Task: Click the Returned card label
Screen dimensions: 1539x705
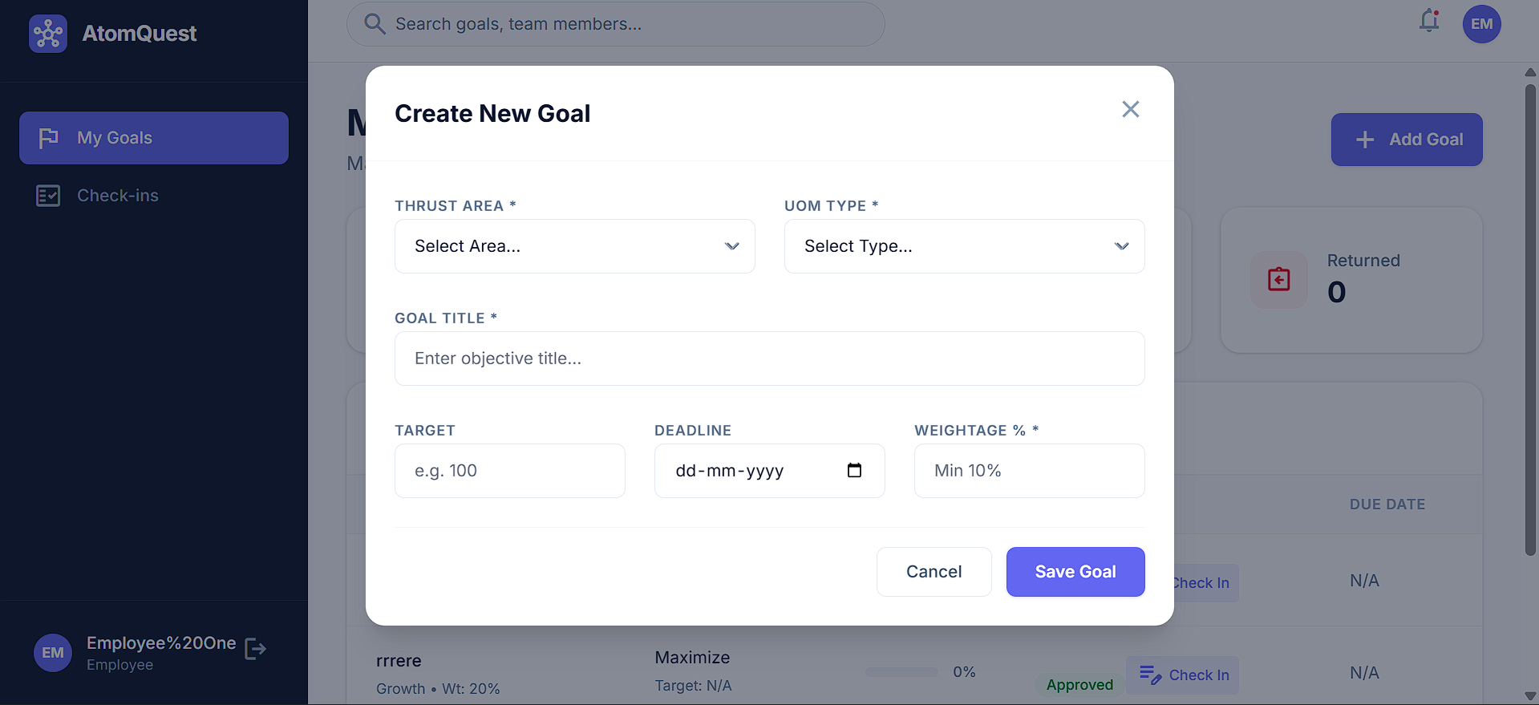Action: pyautogui.click(x=1363, y=261)
